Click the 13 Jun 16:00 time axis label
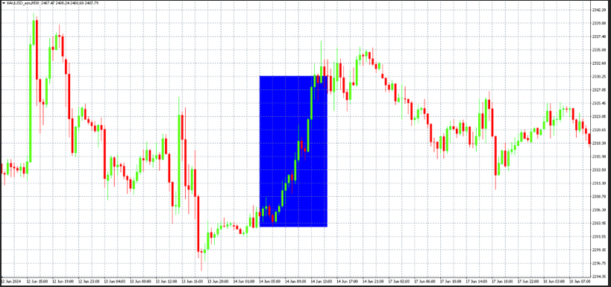The image size is (611, 287). click(192, 281)
